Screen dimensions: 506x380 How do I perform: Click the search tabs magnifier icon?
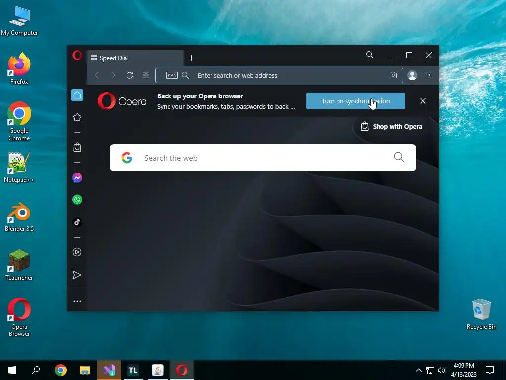click(370, 55)
